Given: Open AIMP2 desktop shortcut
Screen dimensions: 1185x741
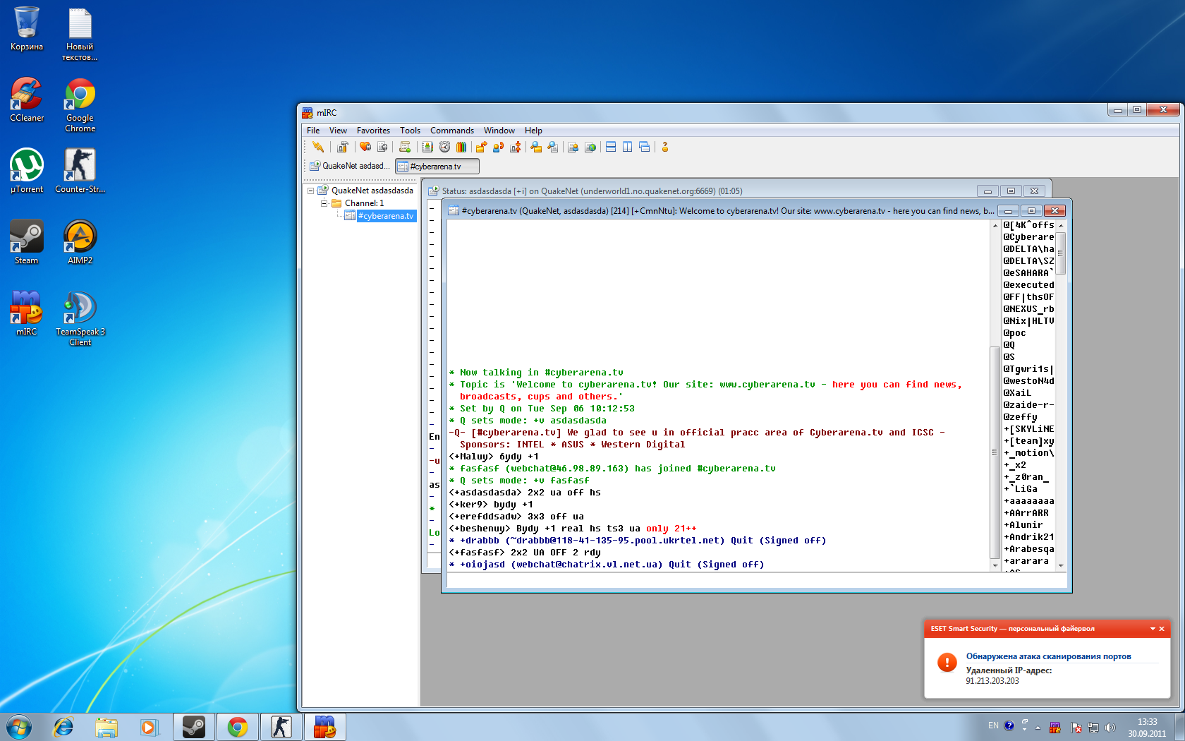Looking at the screenshot, I should tap(80, 243).
